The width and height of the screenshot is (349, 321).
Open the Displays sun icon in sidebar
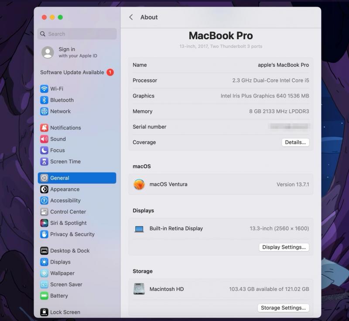click(44, 262)
